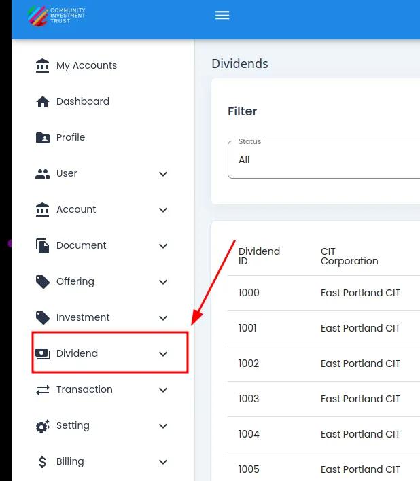Click the My Accounts bank icon
The image size is (420, 481).
pyautogui.click(x=42, y=65)
